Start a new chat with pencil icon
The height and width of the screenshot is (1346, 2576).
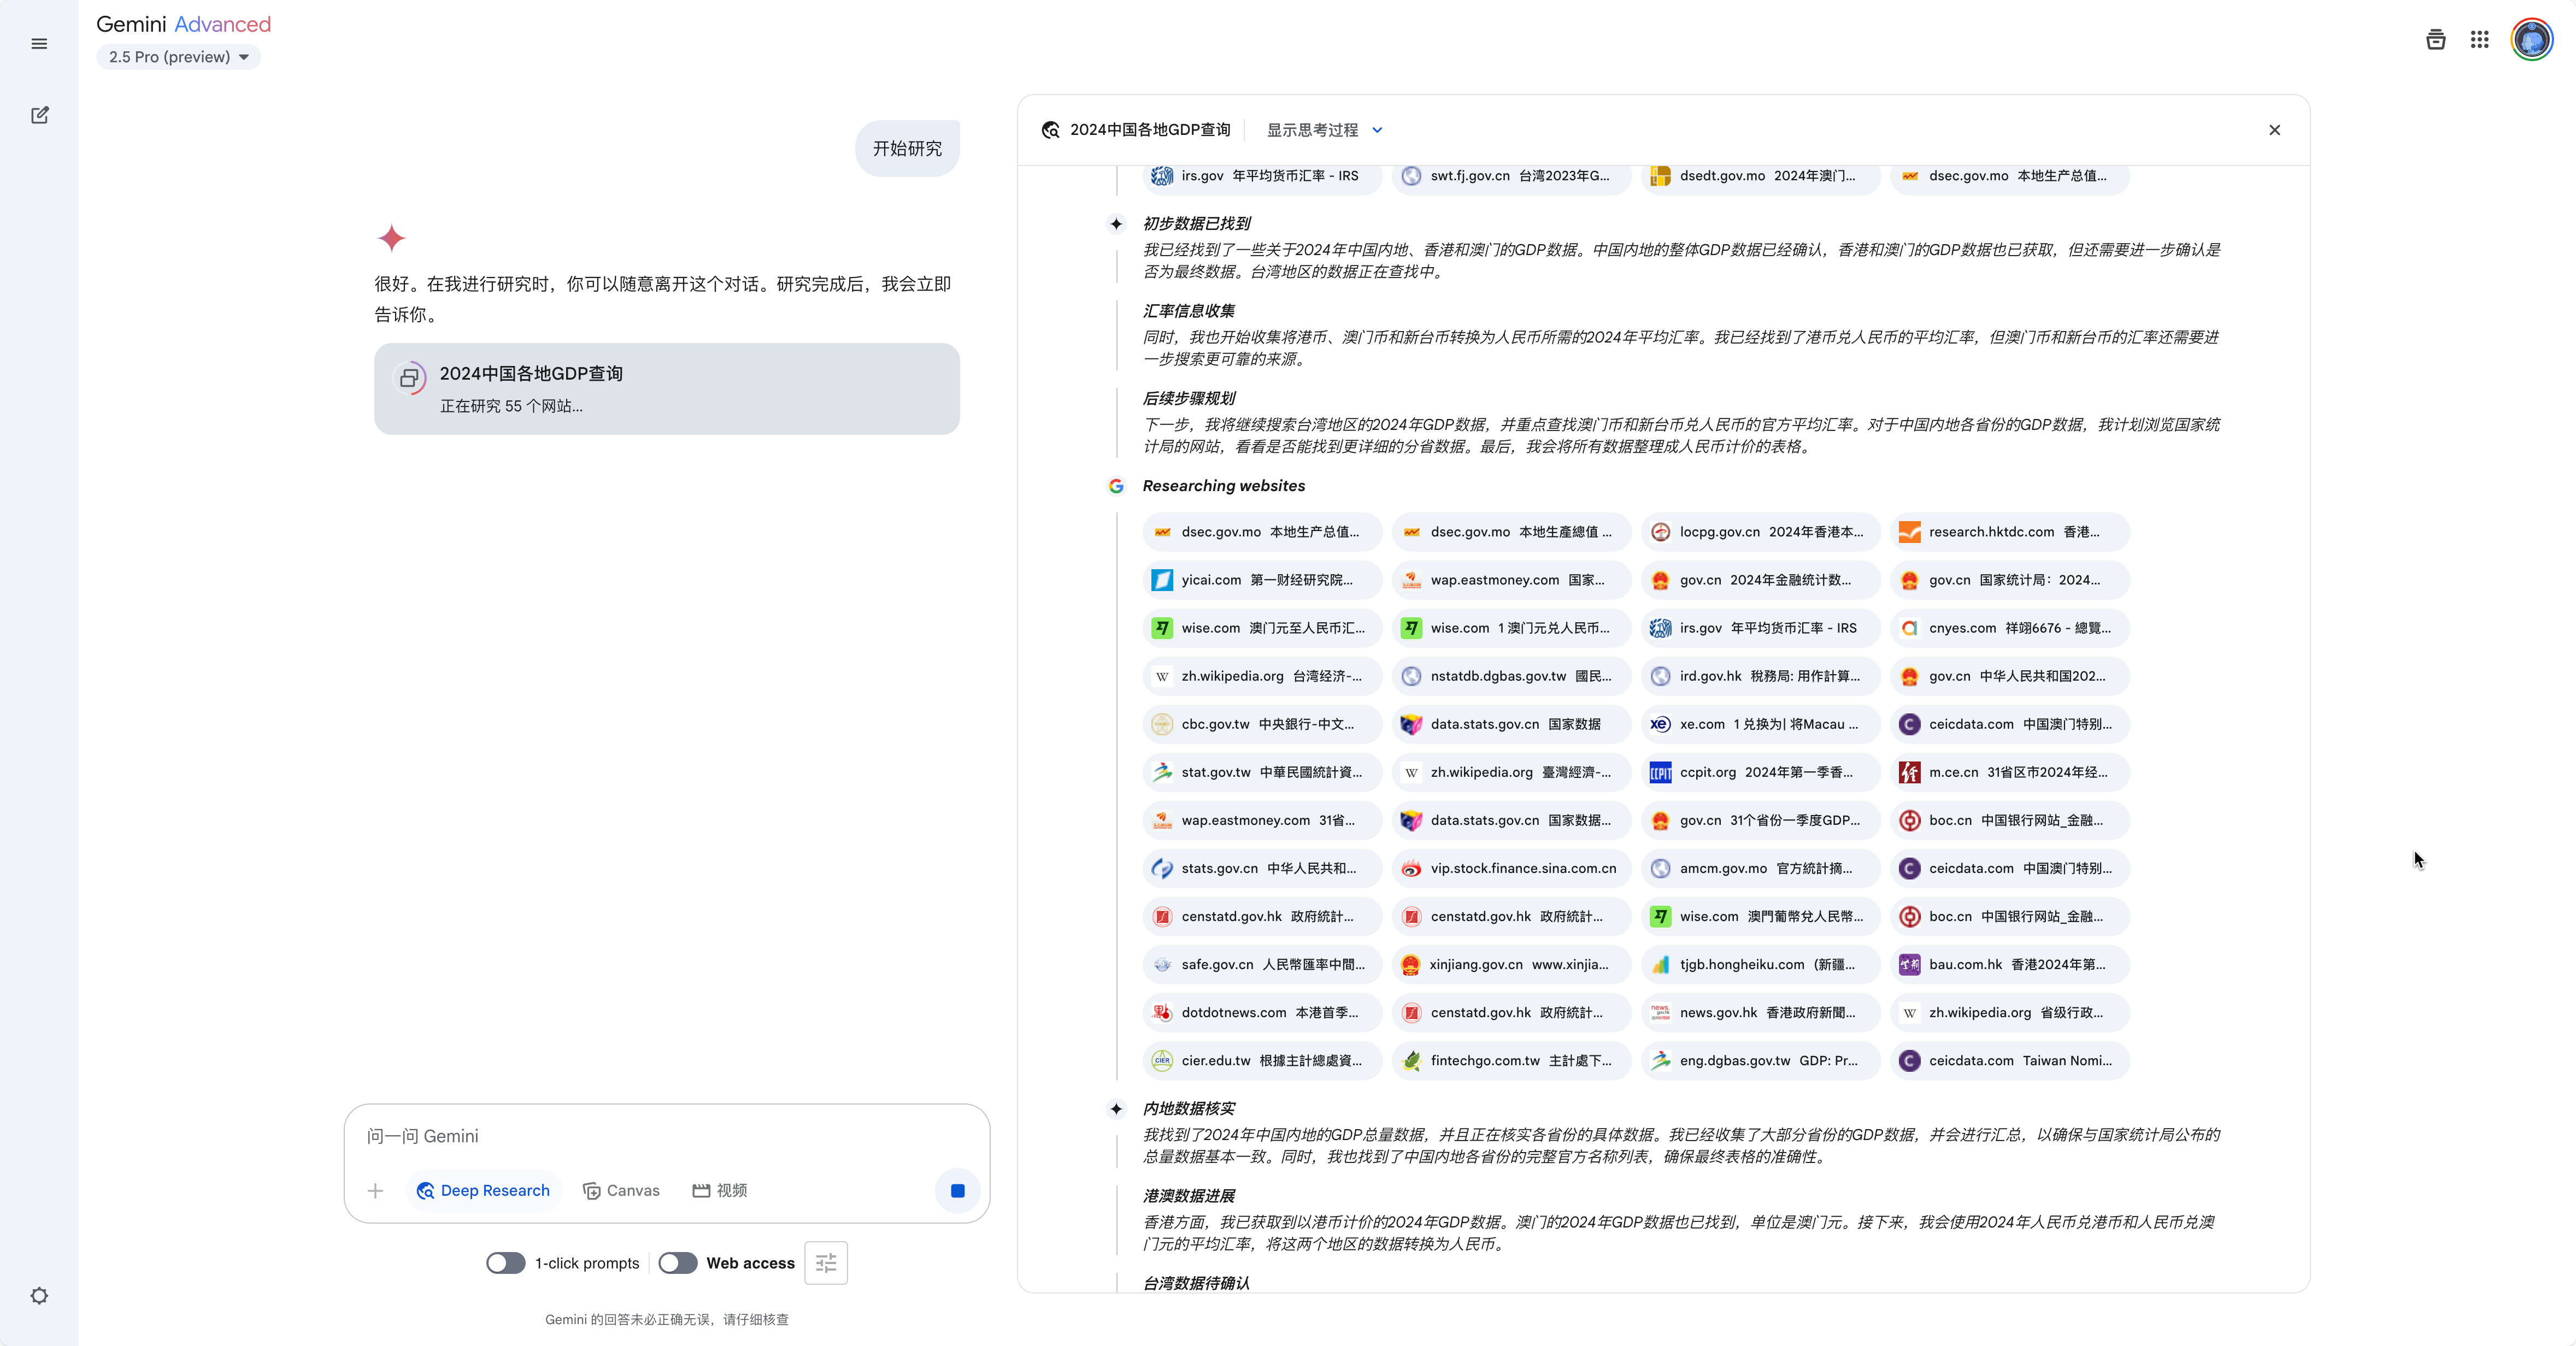click(x=39, y=115)
